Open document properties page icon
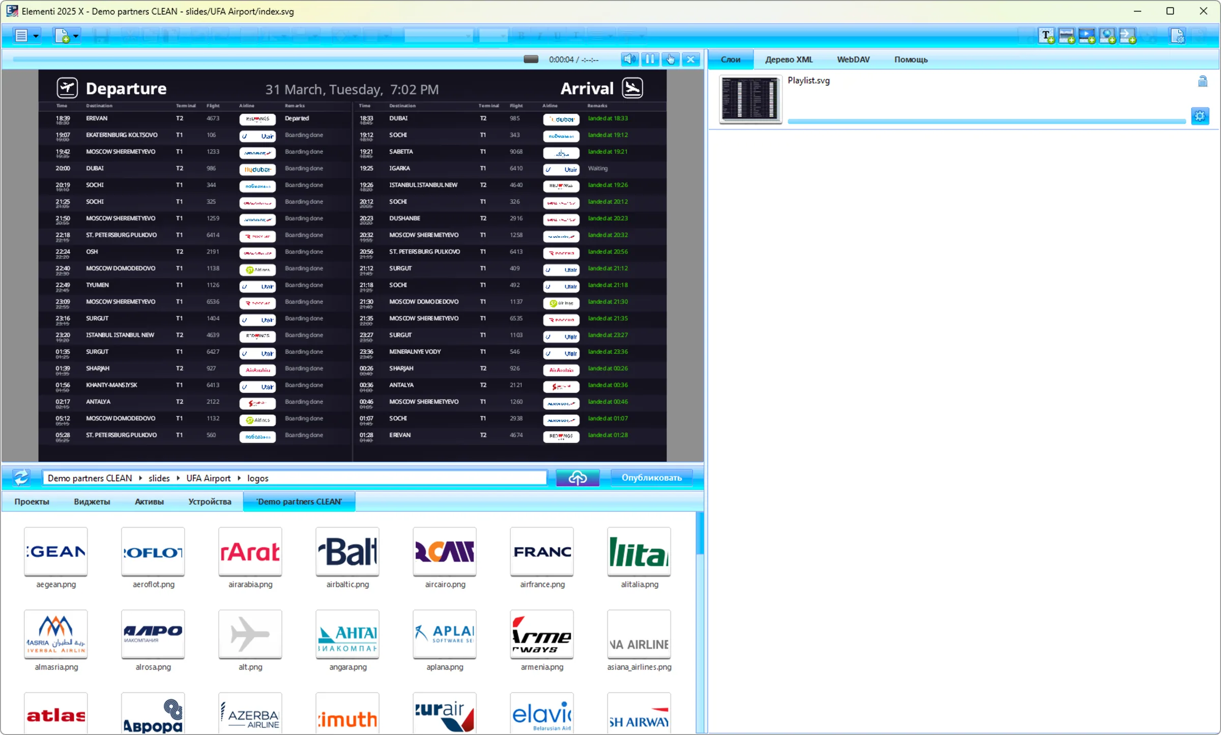Image resolution: width=1221 pixels, height=735 pixels. [1177, 36]
